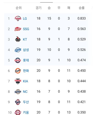Select the 순위 column header
This screenshot has height=115, width=93.
pyautogui.click(x=19, y=8)
